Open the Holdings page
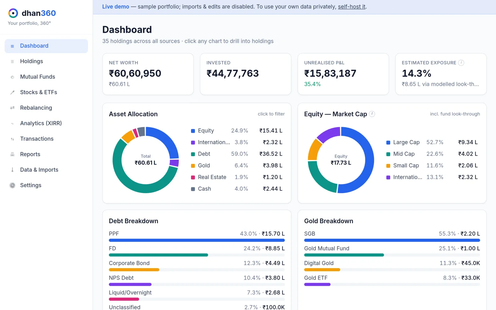The image size is (496, 310). [46, 61]
